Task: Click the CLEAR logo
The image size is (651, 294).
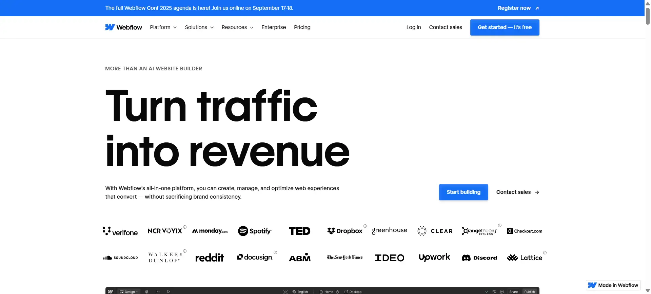Action: (435, 231)
